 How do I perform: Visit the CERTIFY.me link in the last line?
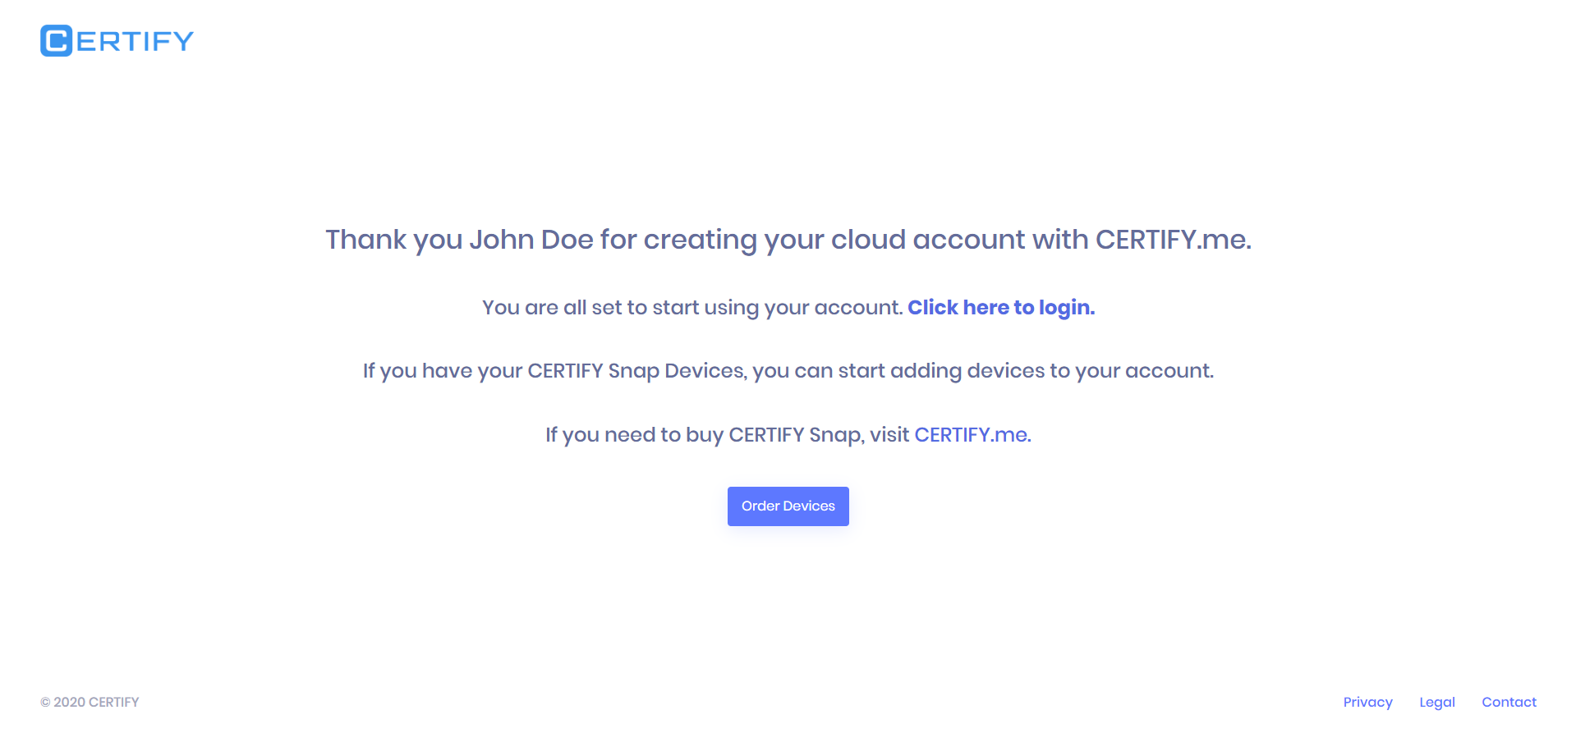(x=972, y=435)
